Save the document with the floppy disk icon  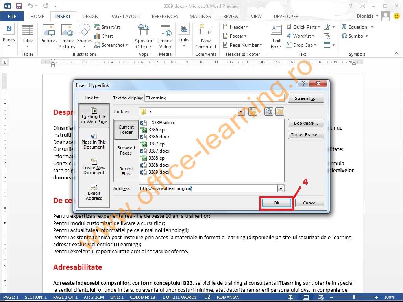(19, 6)
